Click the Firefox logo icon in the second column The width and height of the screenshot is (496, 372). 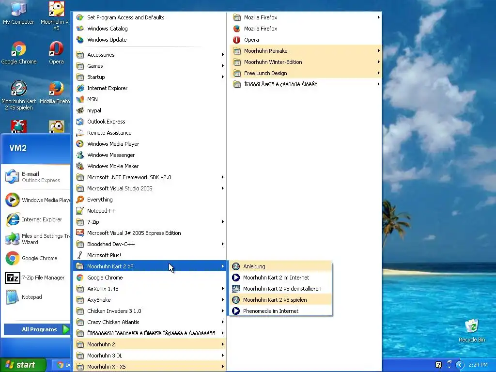[x=236, y=29]
